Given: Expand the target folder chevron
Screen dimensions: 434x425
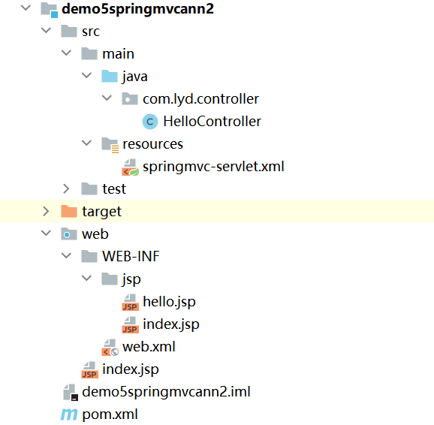Looking at the screenshot, I should (x=46, y=212).
